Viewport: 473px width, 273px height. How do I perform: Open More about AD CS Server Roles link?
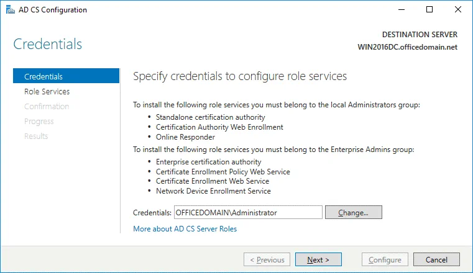185,229
